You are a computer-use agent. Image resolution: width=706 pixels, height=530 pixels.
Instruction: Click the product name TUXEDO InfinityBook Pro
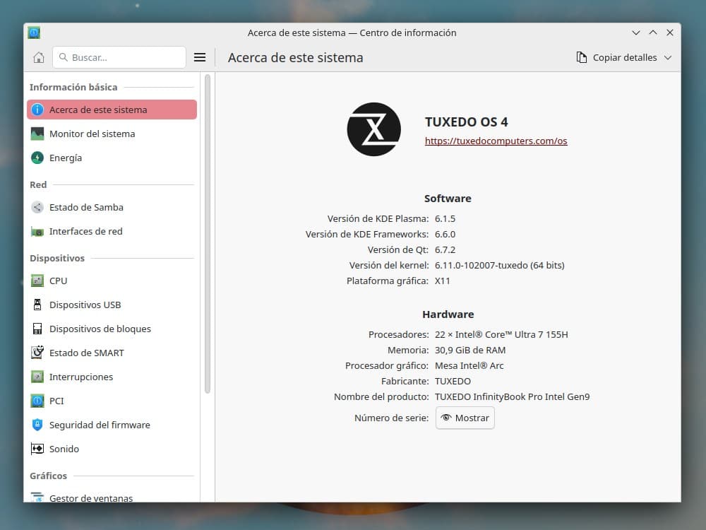(512, 396)
